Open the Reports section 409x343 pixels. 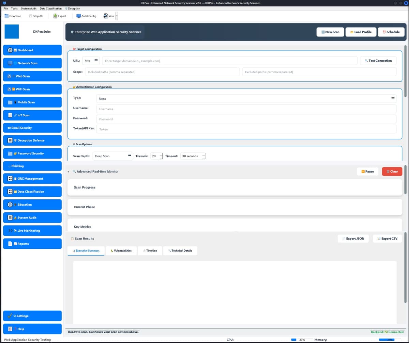32,244
